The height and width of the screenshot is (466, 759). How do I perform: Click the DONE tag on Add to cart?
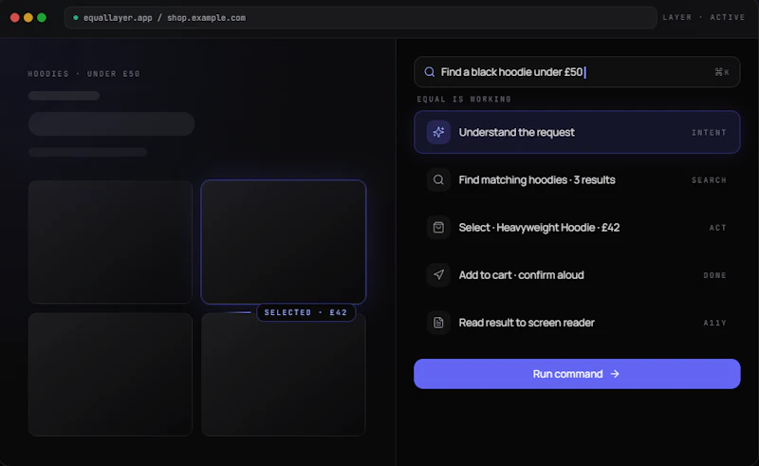click(714, 275)
